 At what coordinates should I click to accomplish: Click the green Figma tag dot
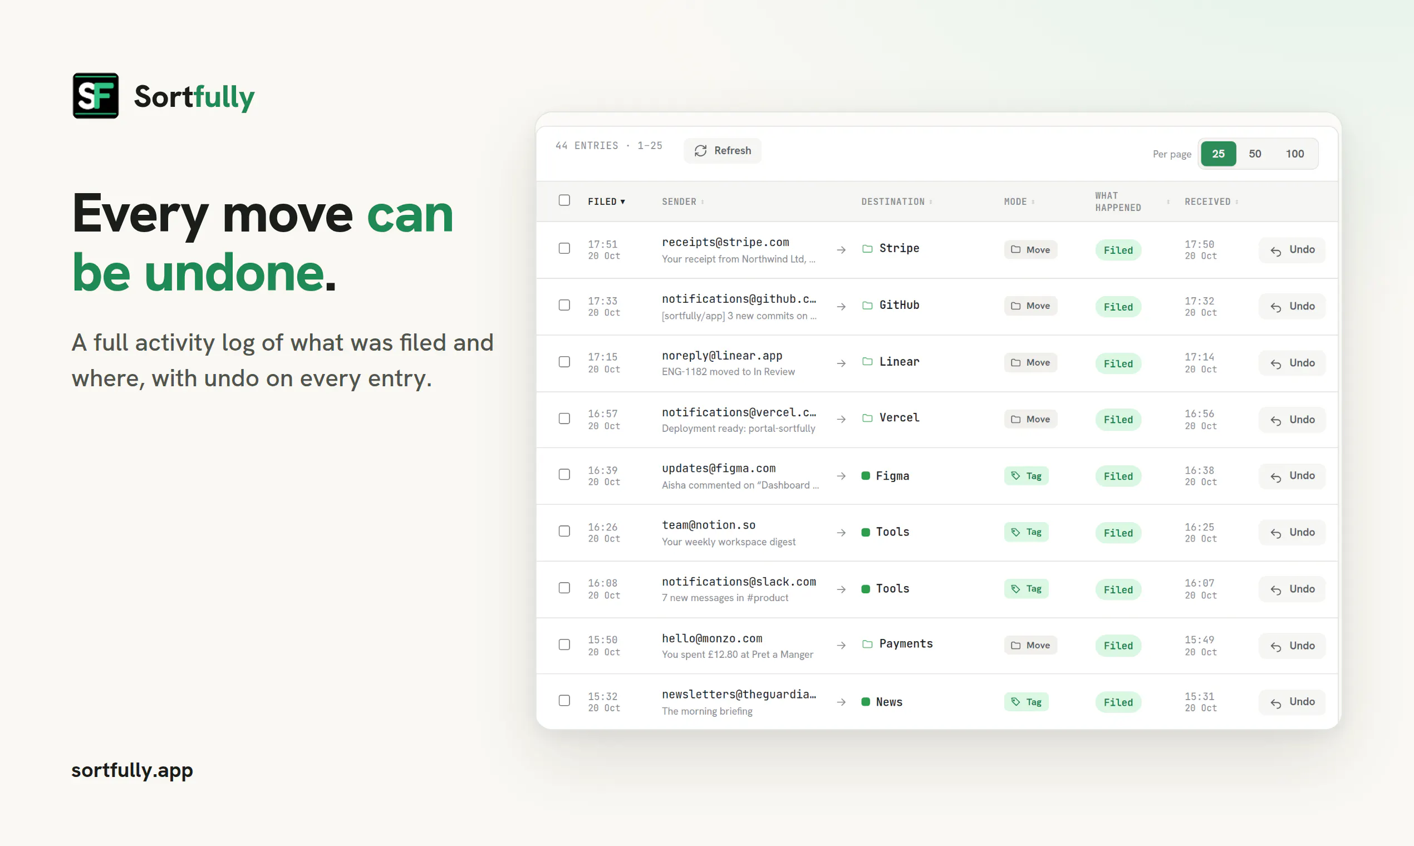(x=865, y=475)
